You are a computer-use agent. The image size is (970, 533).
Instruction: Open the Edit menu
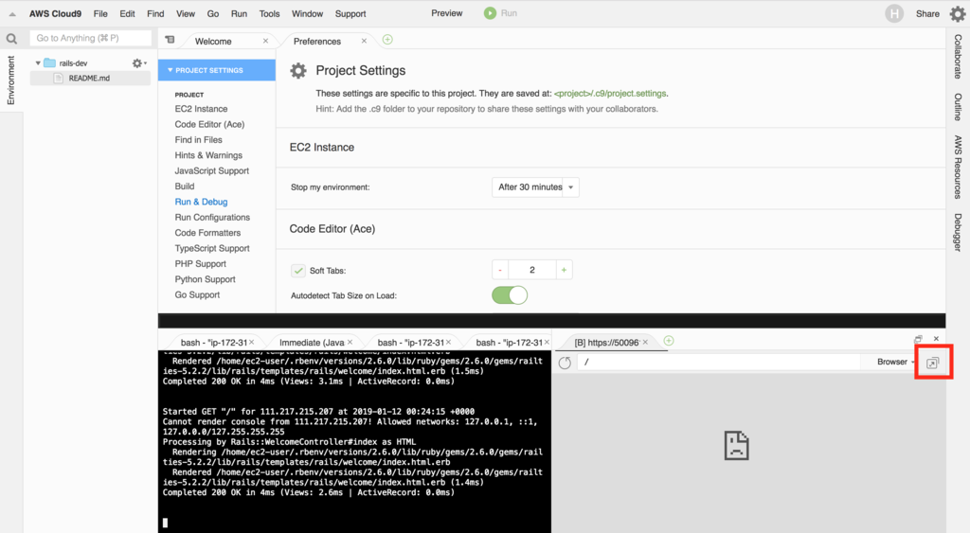128,13
